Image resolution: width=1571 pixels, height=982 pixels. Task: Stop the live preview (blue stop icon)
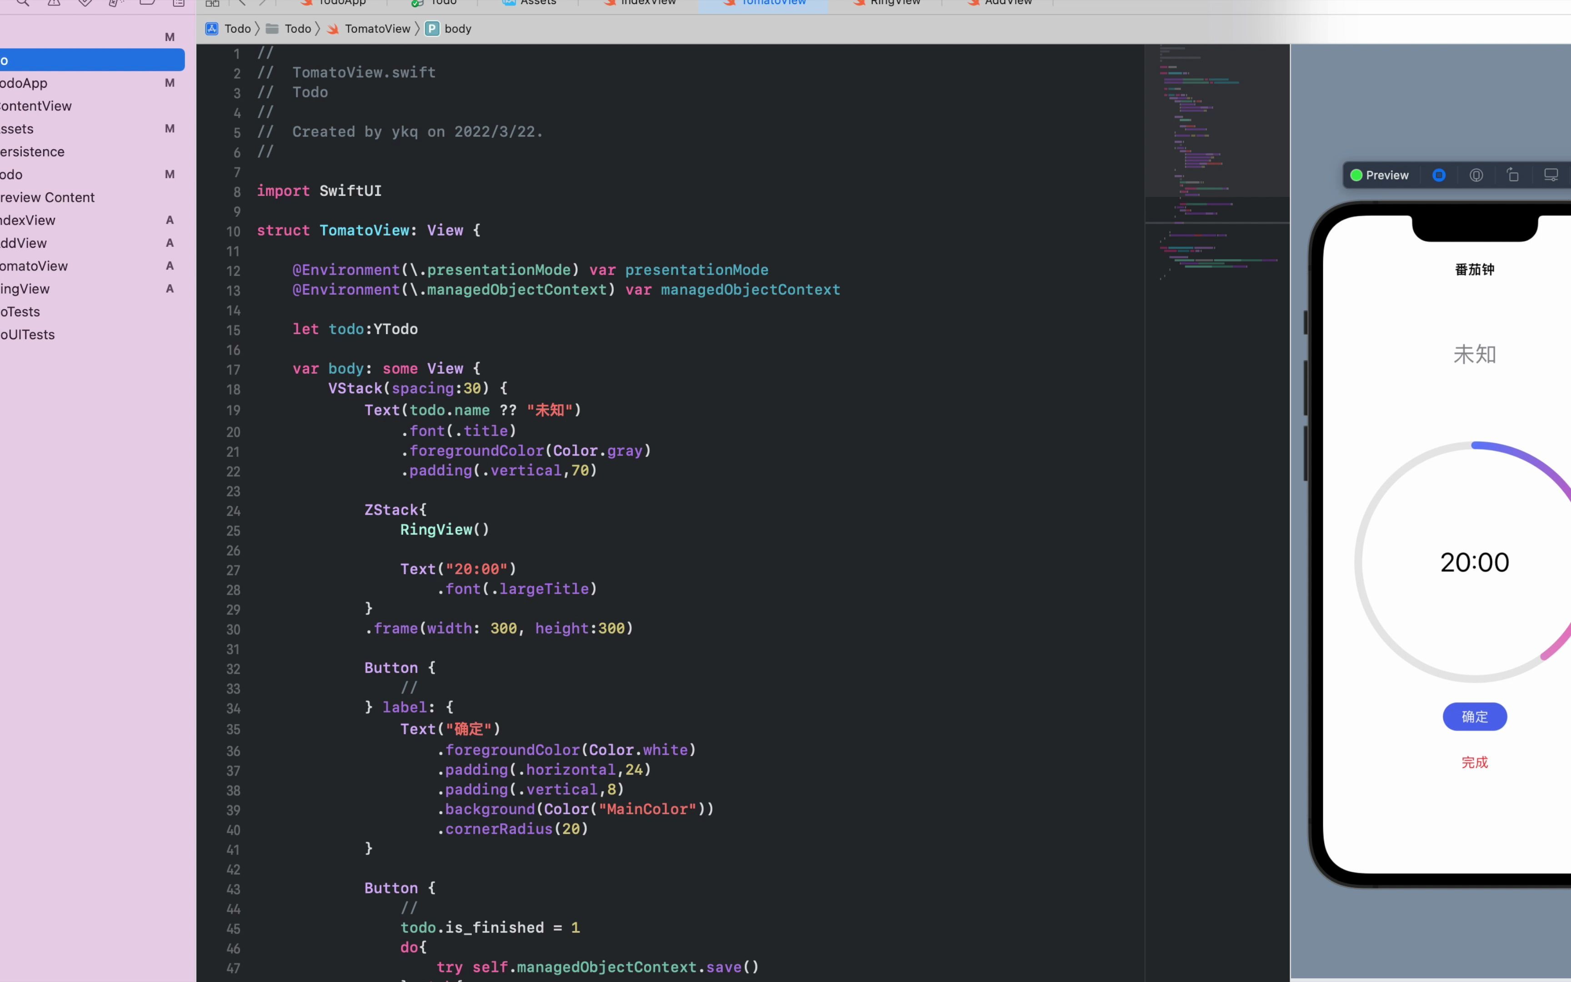[x=1439, y=175]
